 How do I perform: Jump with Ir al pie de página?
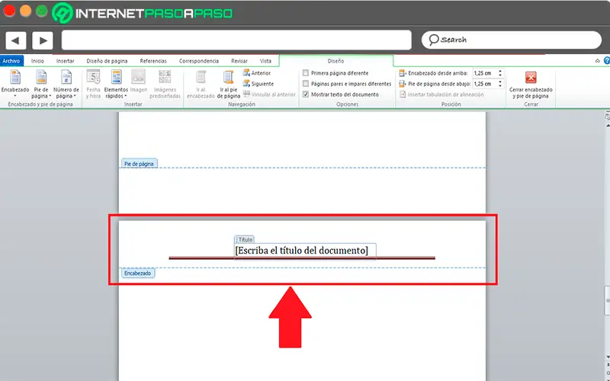point(228,84)
